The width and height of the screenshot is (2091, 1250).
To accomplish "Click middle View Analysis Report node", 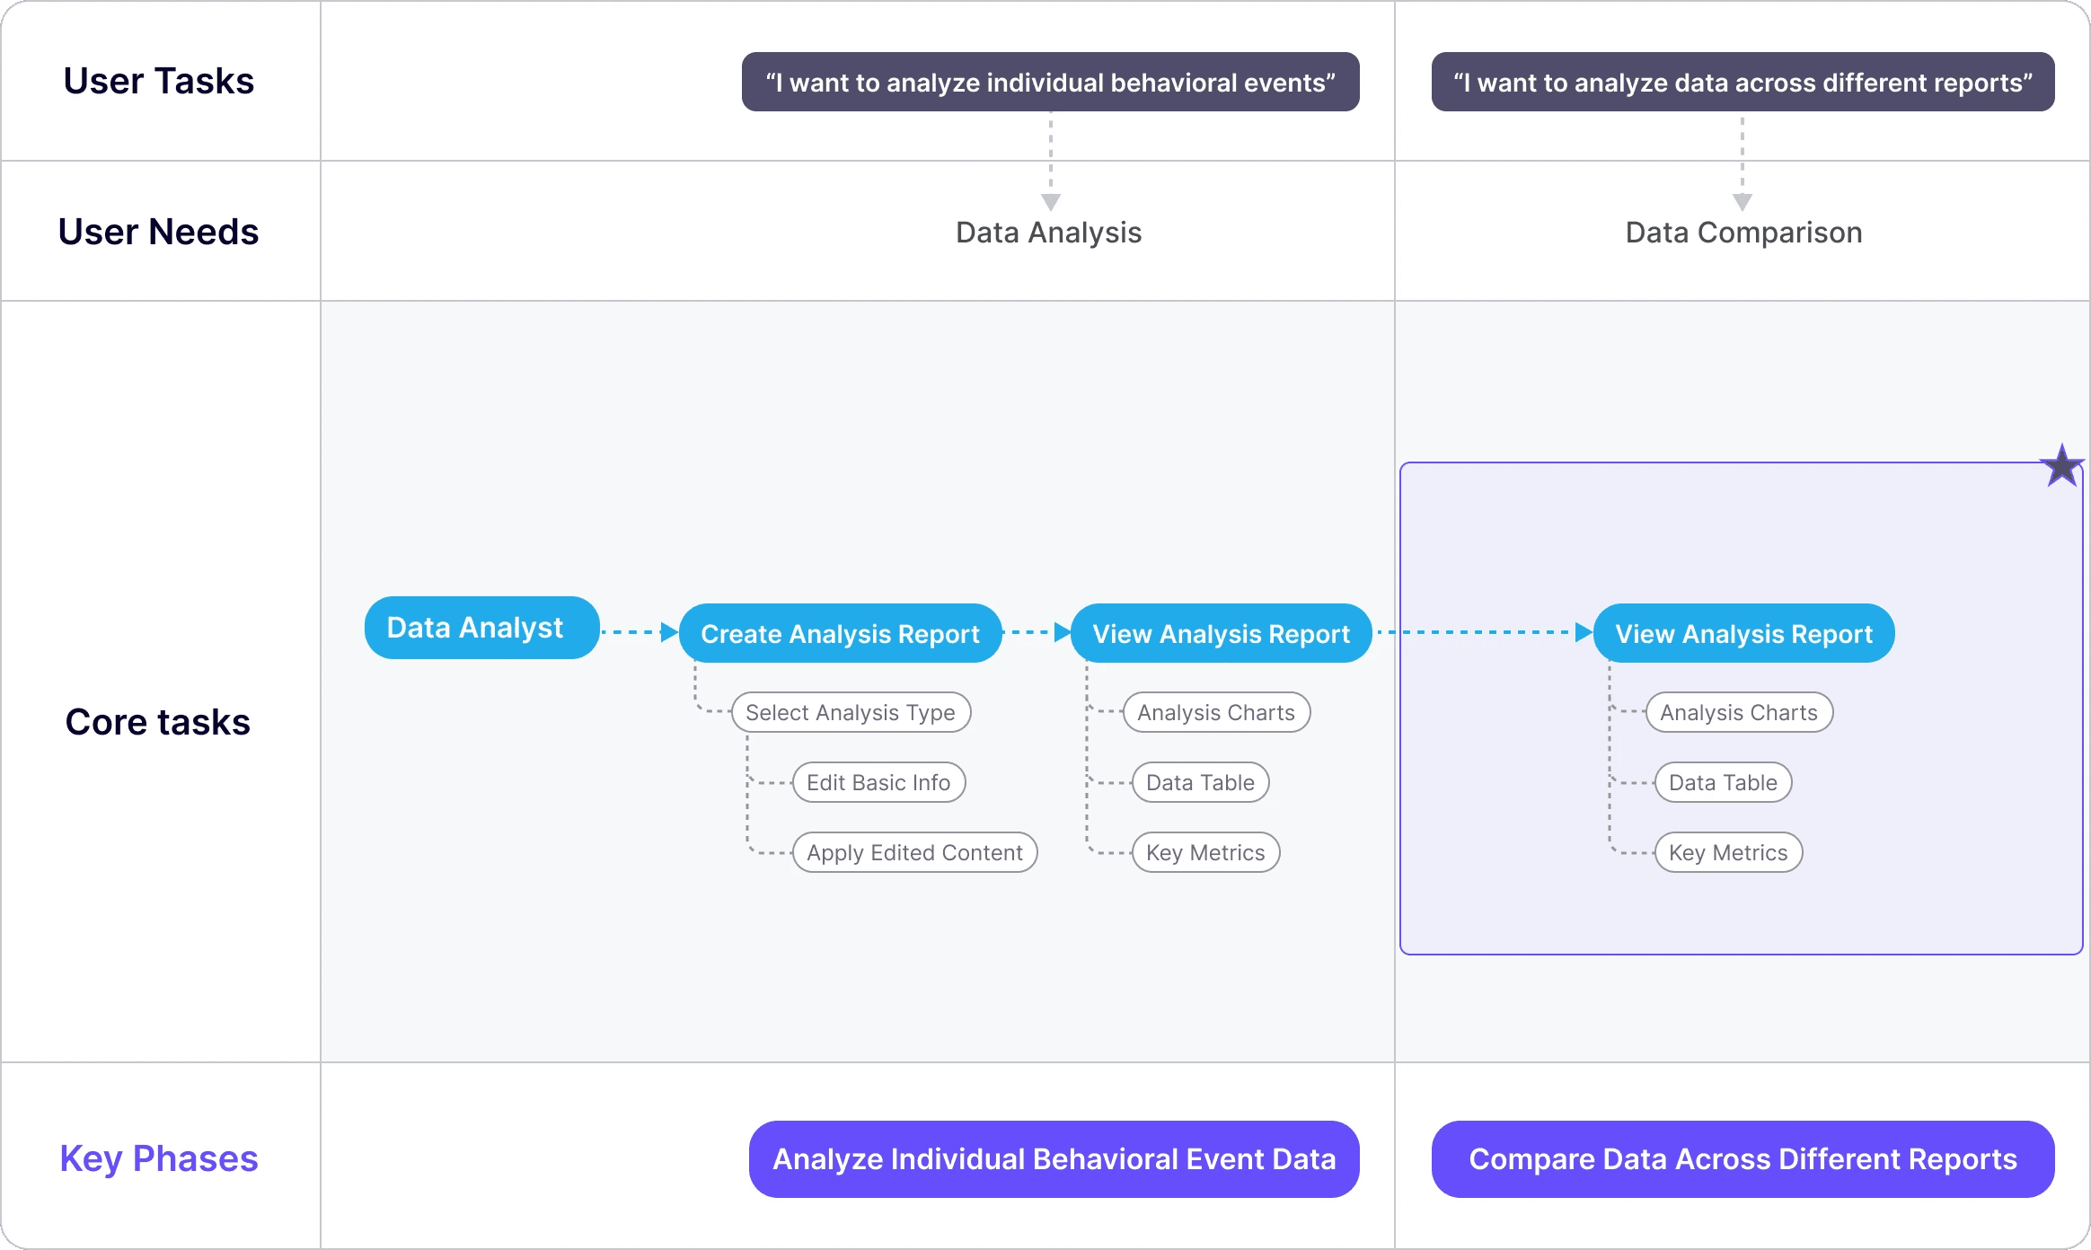I will pyautogui.click(x=1221, y=634).
